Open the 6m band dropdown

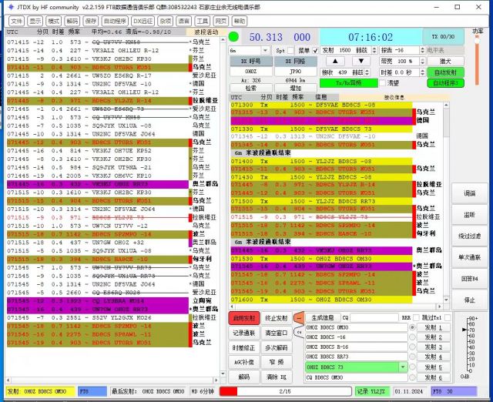tap(265, 50)
